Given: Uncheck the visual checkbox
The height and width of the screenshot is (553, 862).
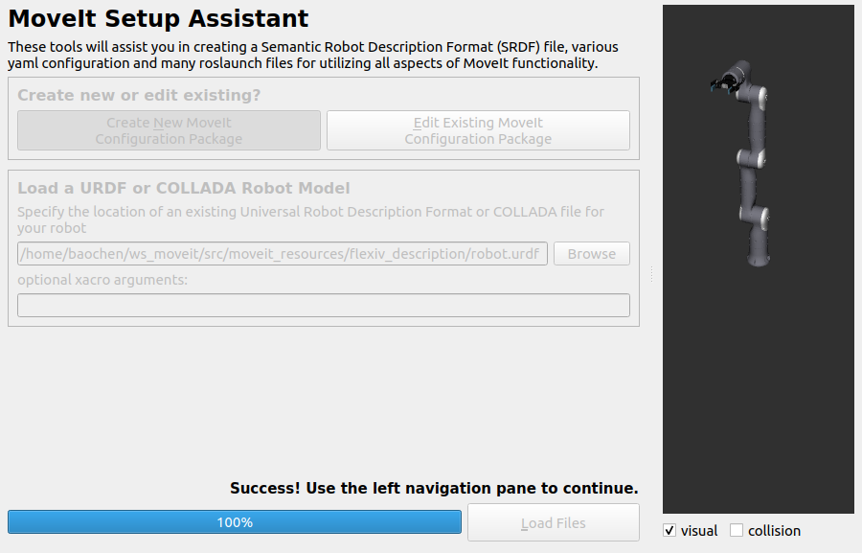Looking at the screenshot, I should coord(669,530).
